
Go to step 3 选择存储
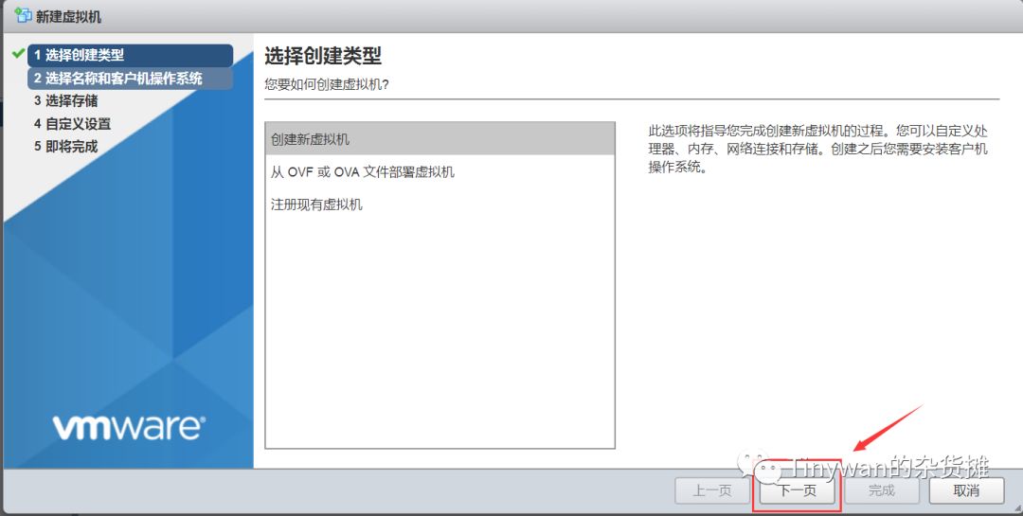click(66, 100)
